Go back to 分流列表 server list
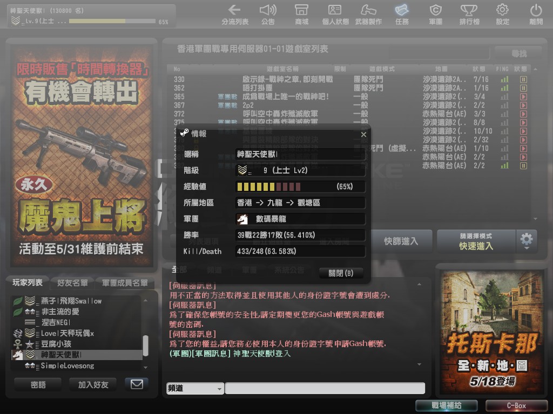553x414 pixels. point(235,15)
